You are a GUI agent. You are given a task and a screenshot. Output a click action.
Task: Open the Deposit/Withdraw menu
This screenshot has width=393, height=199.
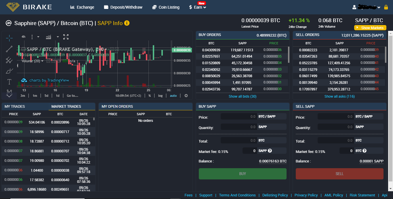[x=123, y=7]
